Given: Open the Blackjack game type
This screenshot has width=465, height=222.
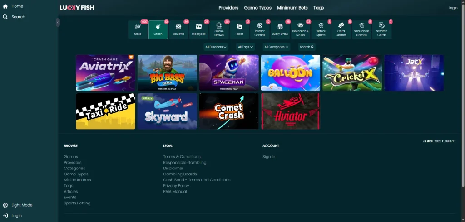Looking at the screenshot, I should pos(199,29).
